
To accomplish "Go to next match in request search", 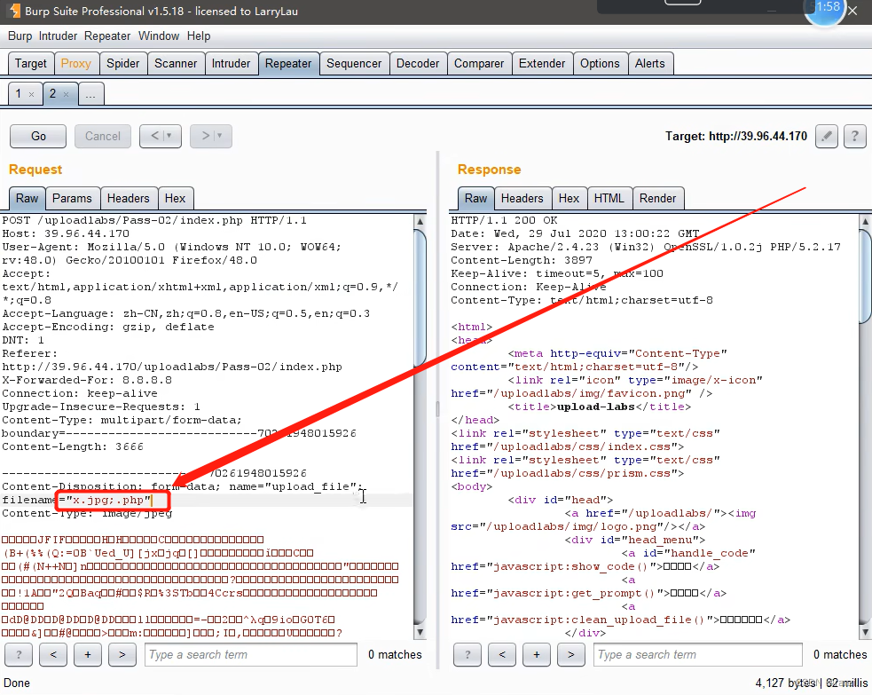I will (x=122, y=654).
